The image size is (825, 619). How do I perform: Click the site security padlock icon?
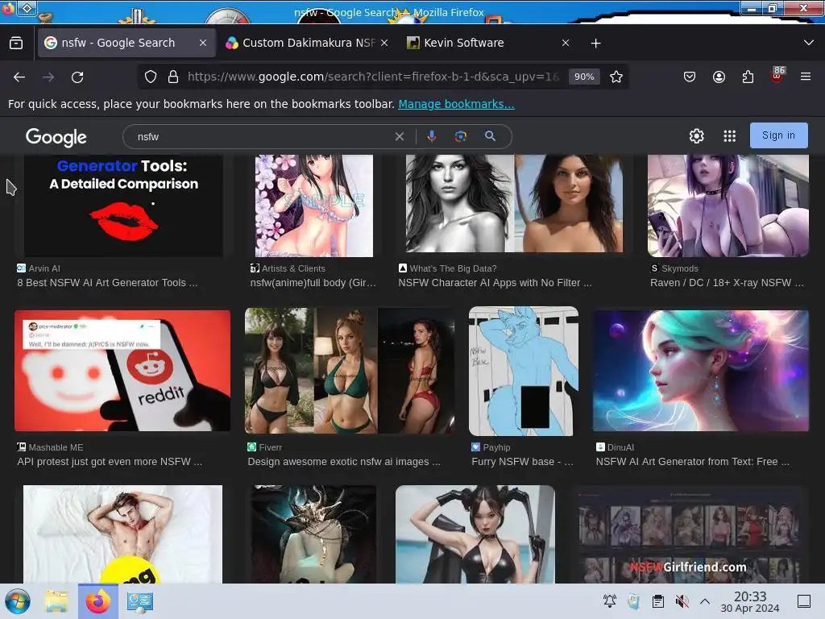pyautogui.click(x=173, y=77)
